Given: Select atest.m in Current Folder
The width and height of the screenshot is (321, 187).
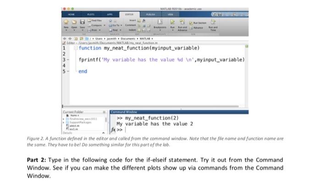Looking at the screenshot, I should [x=72, y=126].
